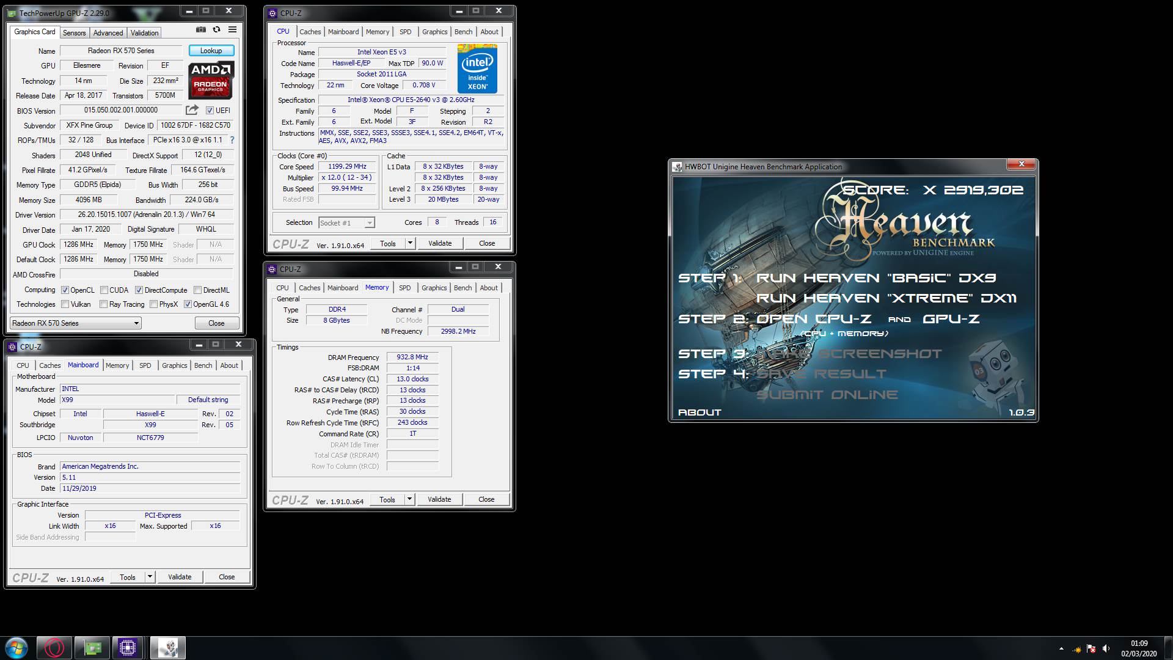Image resolution: width=1173 pixels, height=660 pixels.
Task: Click the AMD Radeon Graphics logo
Action: (x=211, y=81)
